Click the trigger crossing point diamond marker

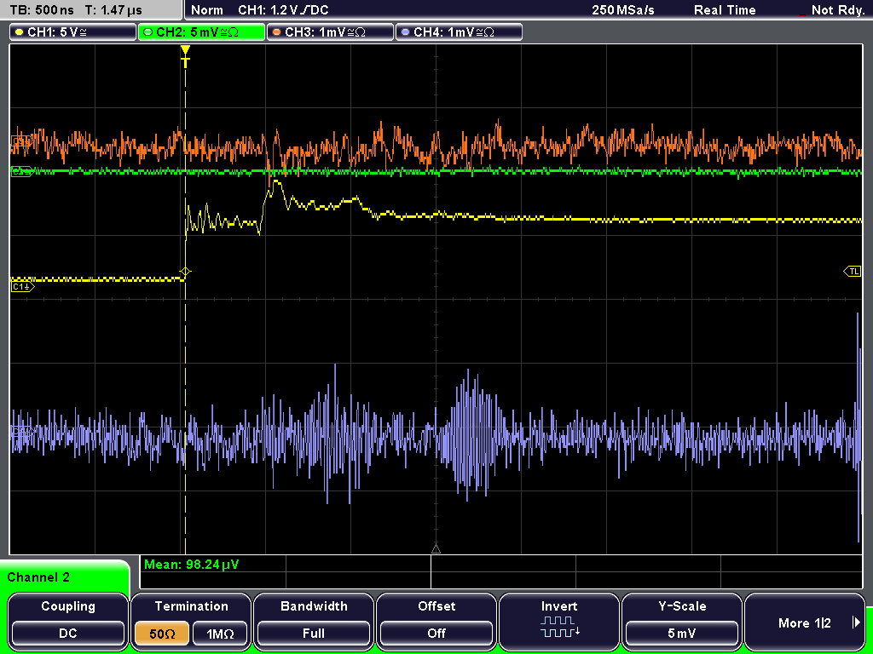(185, 272)
